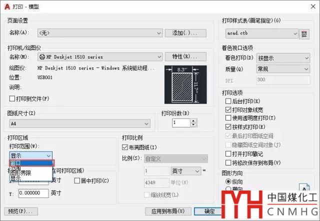Enable 使用透明度打印(T) checkbox
This screenshot has height=221, width=320.
(x=228, y=118)
